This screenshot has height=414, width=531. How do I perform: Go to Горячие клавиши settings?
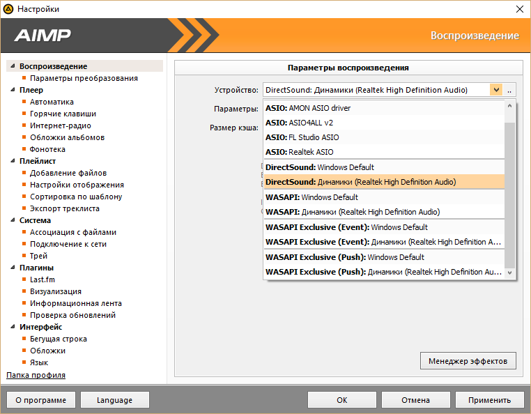click(x=63, y=114)
